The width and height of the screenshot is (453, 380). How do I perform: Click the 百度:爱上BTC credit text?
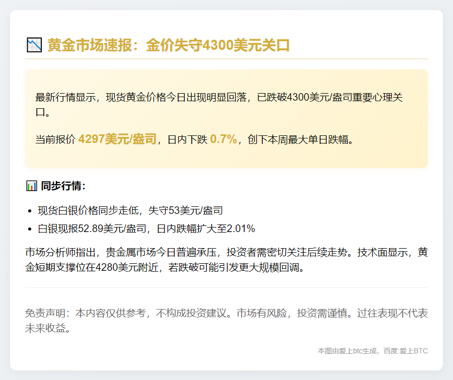click(x=406, y=351)
